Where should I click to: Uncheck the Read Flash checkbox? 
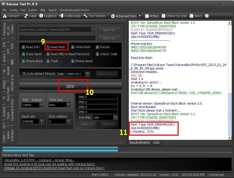[x=48, y=47]
